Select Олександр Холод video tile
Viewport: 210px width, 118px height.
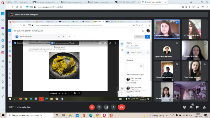point(167,71)
